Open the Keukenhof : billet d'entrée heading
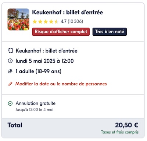This screenshot has height=141, width=147. coord(68,12)
